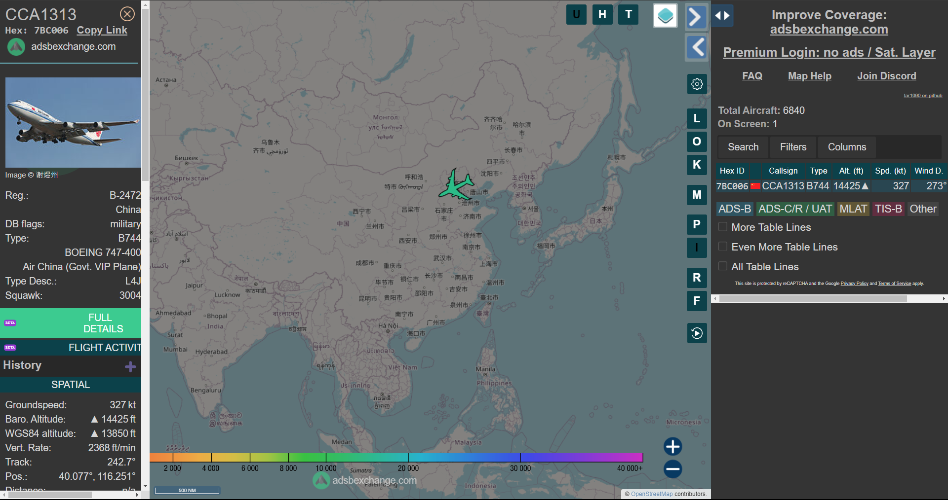948x500 pixels.
Task: Enable More Table Lines checkbox
Action: [723, 227]
